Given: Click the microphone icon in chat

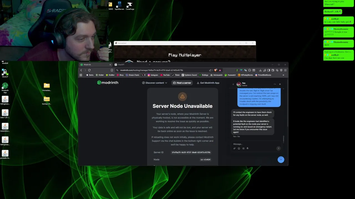Looking at the screenshot, I should pyautogui.click(x=247, y=148).
